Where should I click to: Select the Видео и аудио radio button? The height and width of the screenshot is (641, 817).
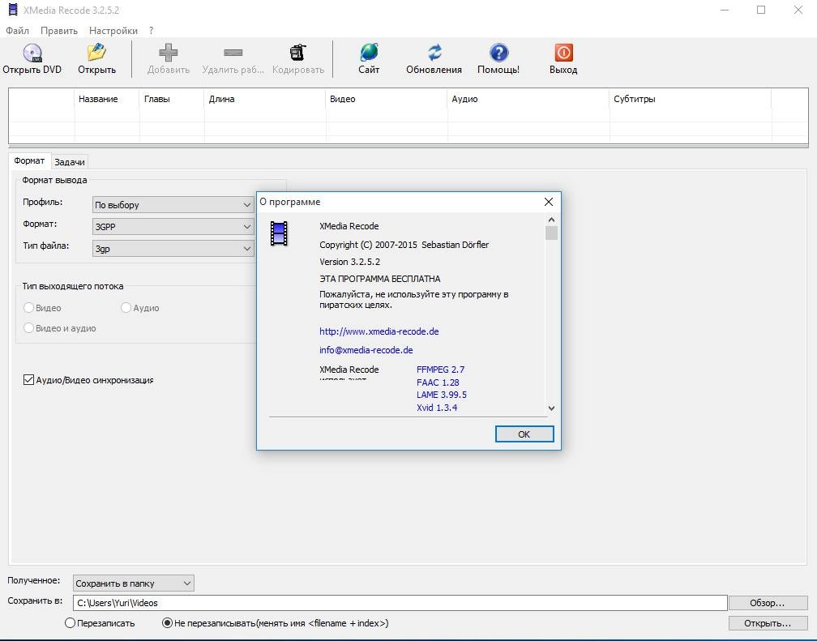pos(28,328)
